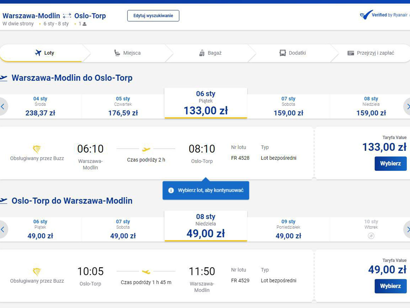Click the Buzz operator logo on return flight
The height and width of the screenshot is (308, 410).
click(37, 272)
